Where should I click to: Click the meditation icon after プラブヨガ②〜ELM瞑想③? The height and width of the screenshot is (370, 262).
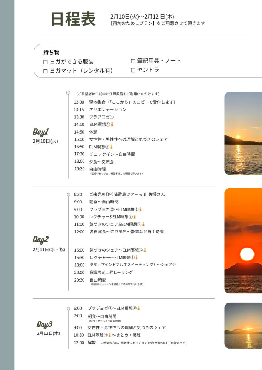click(140, 209)
